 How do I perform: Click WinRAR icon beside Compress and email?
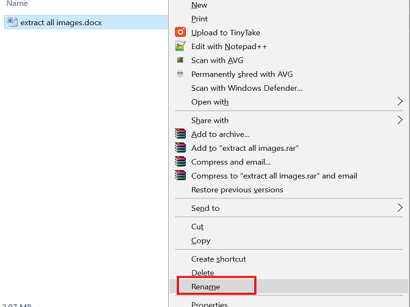(180, 162)
